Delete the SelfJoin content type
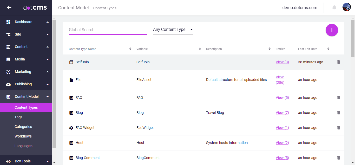The image size is (355, 165). click(x=338, y=62)
